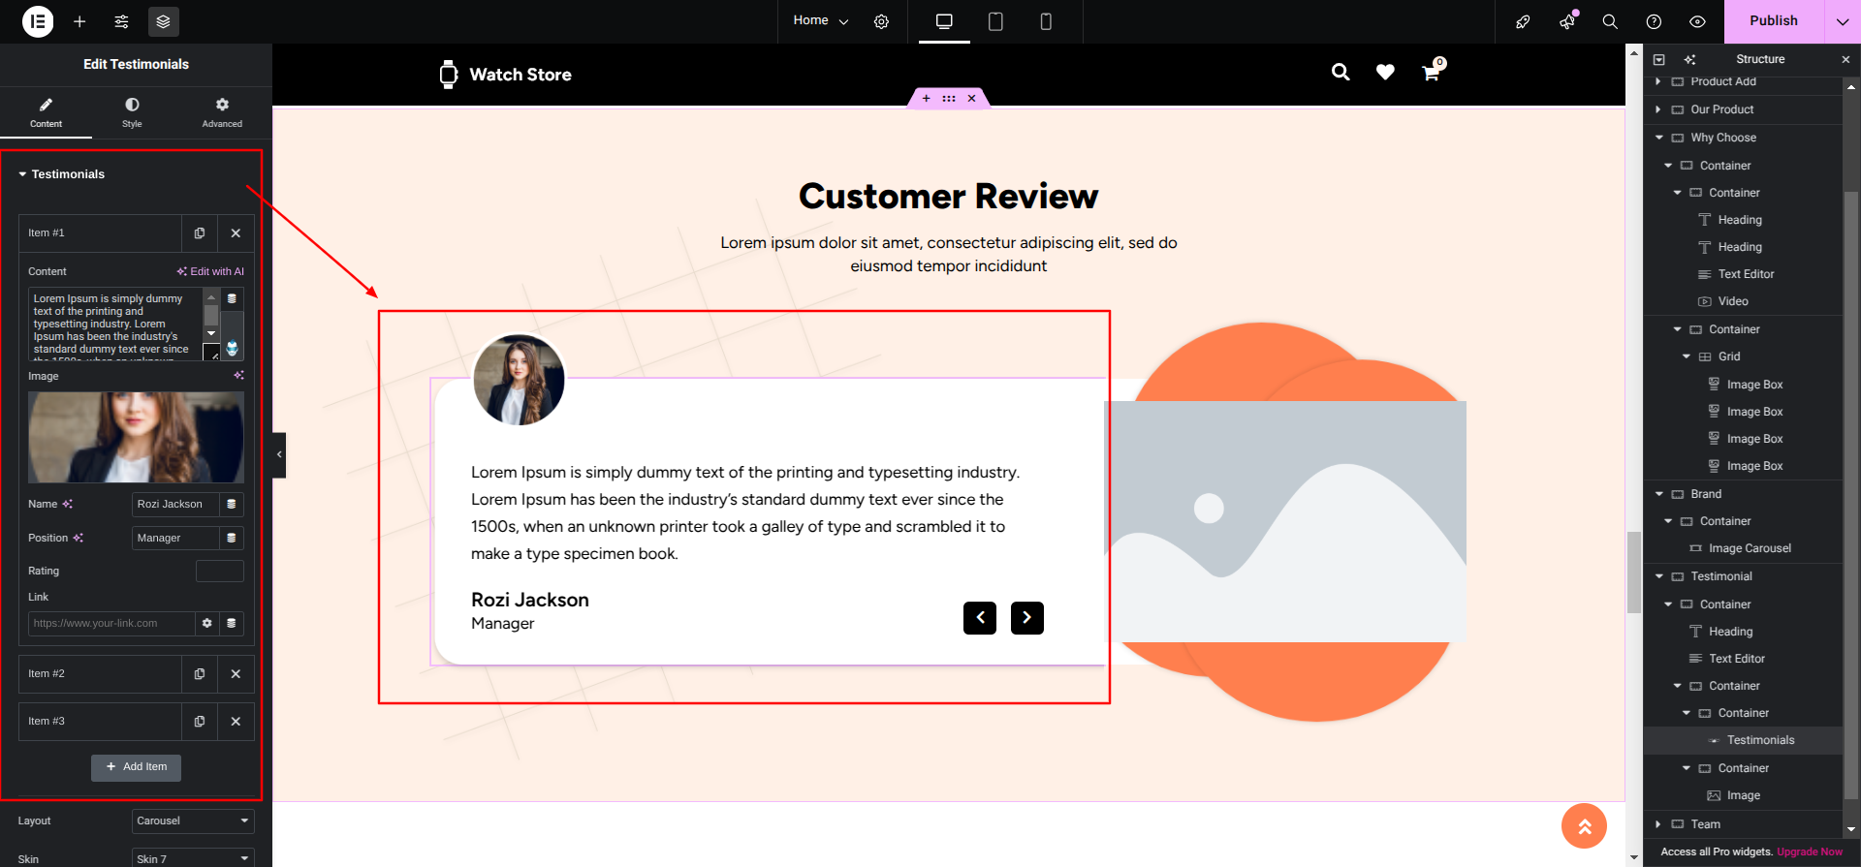This screenshot has height=867, width=1861.
Task: Remove Item #2
Action: [236, 674]
